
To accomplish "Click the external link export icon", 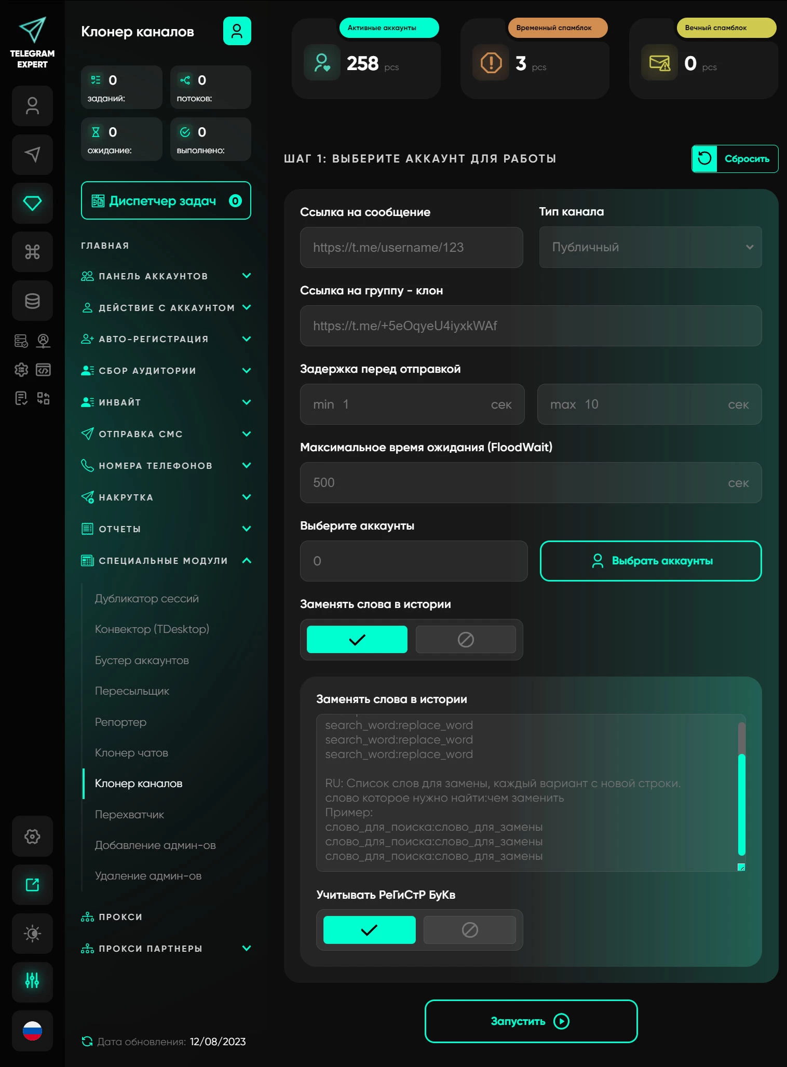I will click(x=32, y=885).
